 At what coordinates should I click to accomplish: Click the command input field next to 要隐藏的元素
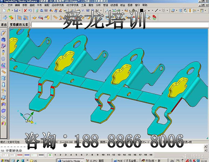(x=120, y=25)
